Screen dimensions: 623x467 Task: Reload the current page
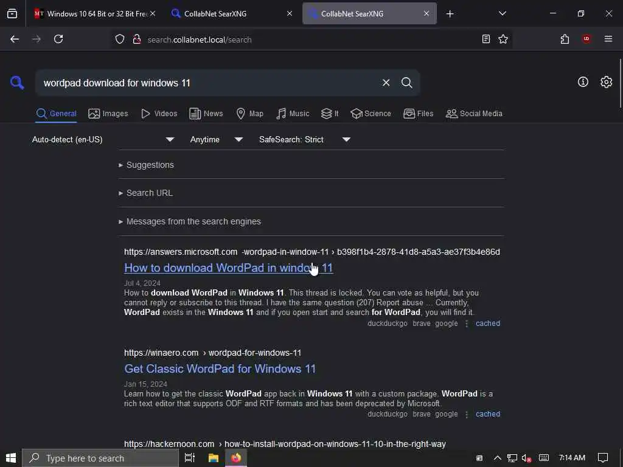[58, 39]
